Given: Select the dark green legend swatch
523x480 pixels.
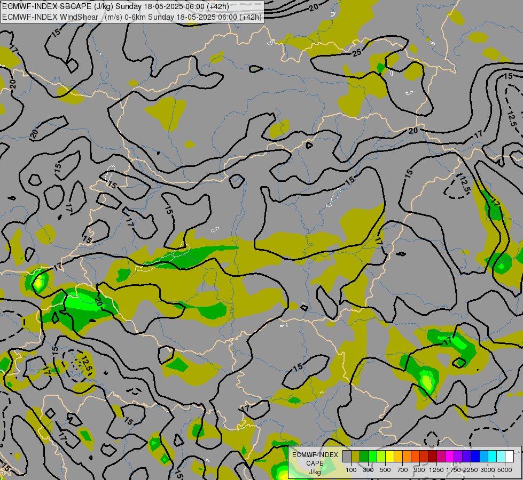Looking at the screenshot, I should point(364,457).
